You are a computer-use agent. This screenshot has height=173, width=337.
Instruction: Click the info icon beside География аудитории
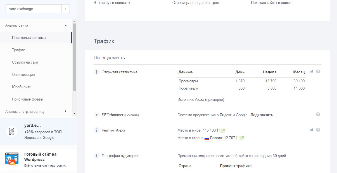click(96, 156)
